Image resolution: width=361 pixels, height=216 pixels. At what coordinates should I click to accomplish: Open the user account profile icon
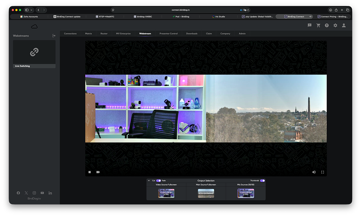click(344, 25)
